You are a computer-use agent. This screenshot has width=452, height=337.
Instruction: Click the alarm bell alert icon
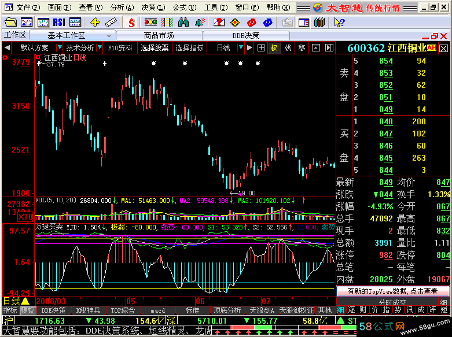(x=200, y=22)
